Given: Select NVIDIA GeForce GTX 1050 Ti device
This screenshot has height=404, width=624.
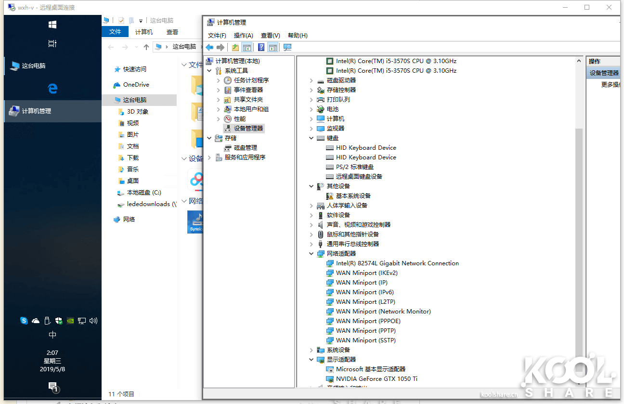Looking at the screenshot, I should point(377,378).
